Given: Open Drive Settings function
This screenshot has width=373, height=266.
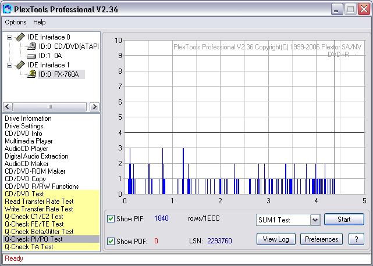Looking at the screenshot, I should (24, 126).
